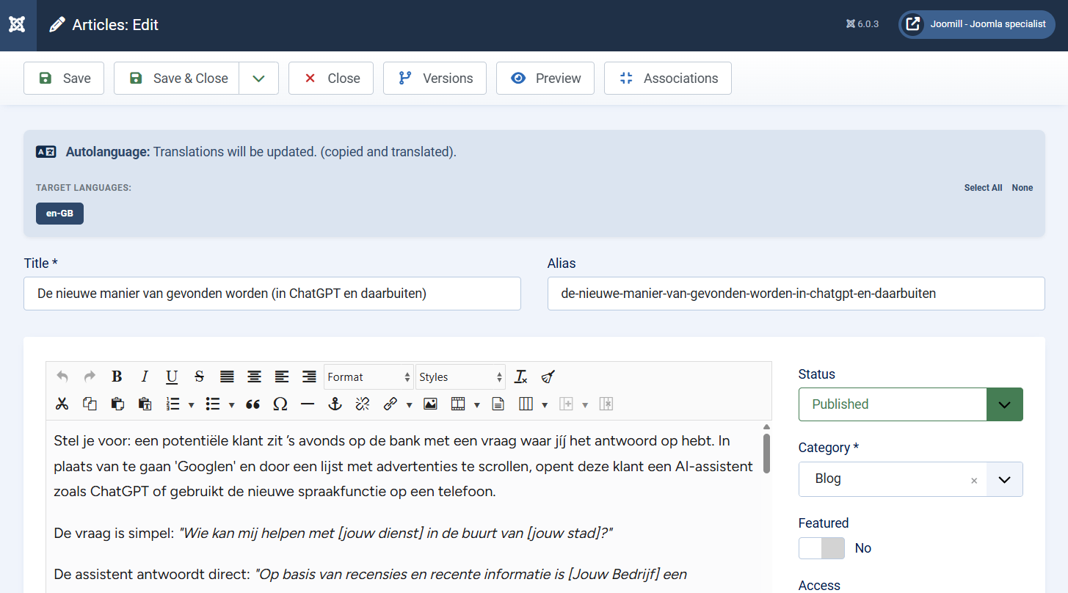Open the Associations toolbar item
Screen dimensions: 1068x593
(x=667, y=79)
